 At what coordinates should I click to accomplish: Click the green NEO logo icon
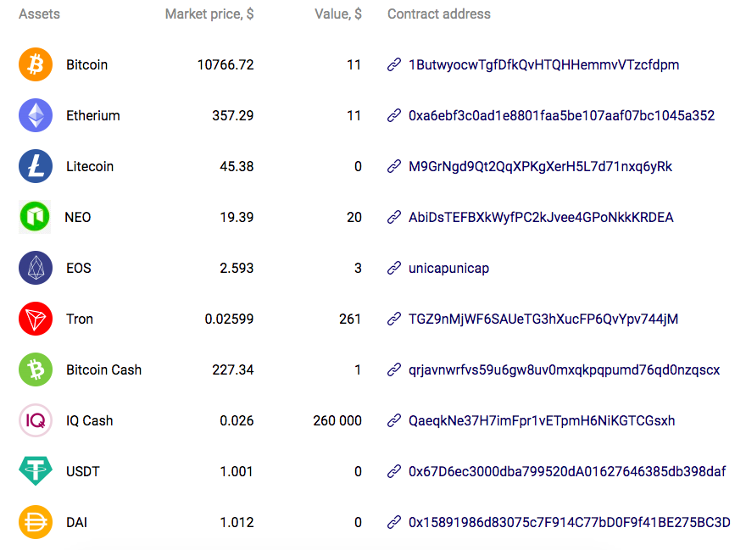tap(36, 217)
